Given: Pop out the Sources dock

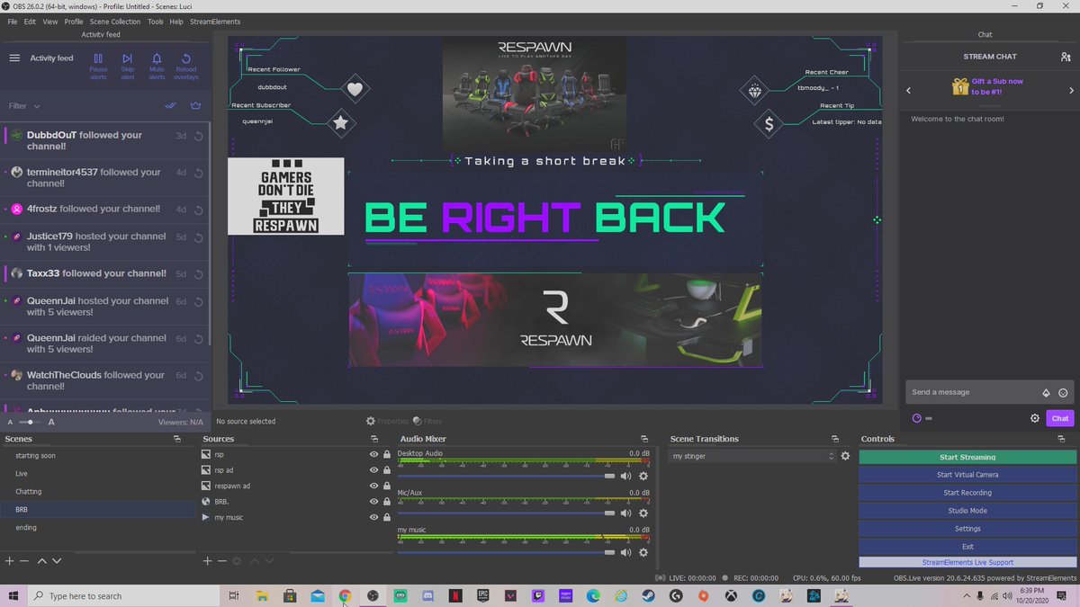Looking at the screenshot, I should tap(374, 439).
